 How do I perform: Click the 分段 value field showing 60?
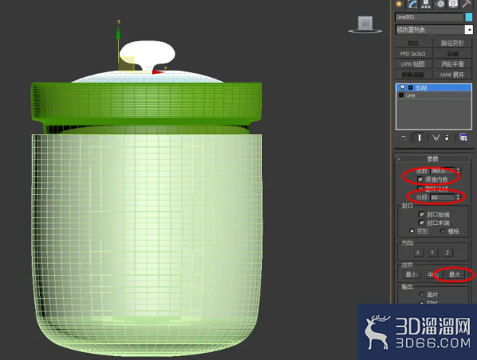click(443, 197)
